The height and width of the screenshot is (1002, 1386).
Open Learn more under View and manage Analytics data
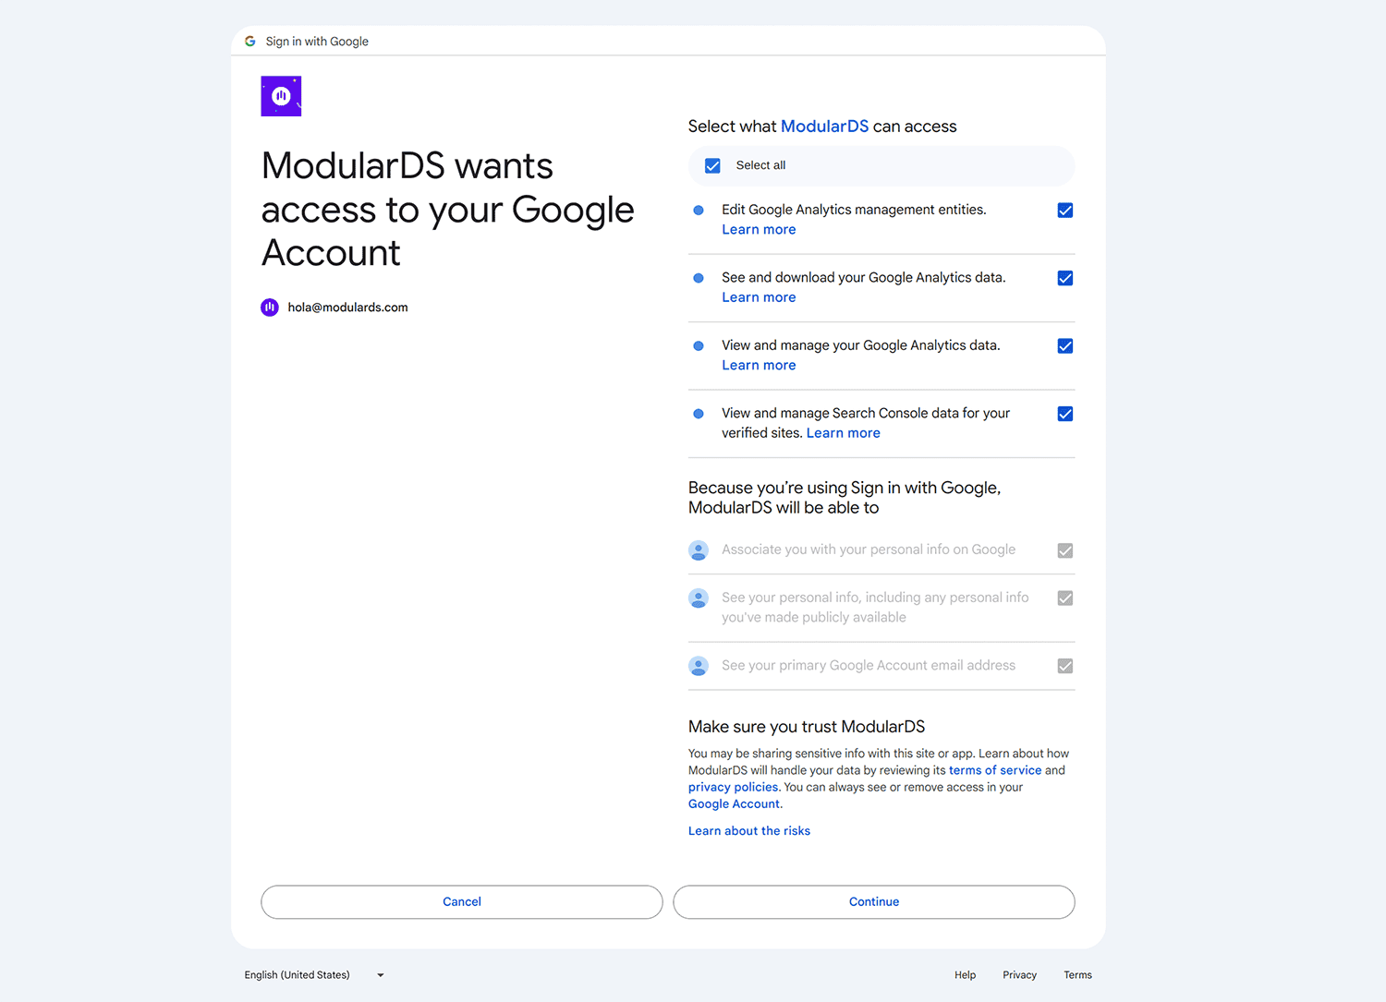759,366
